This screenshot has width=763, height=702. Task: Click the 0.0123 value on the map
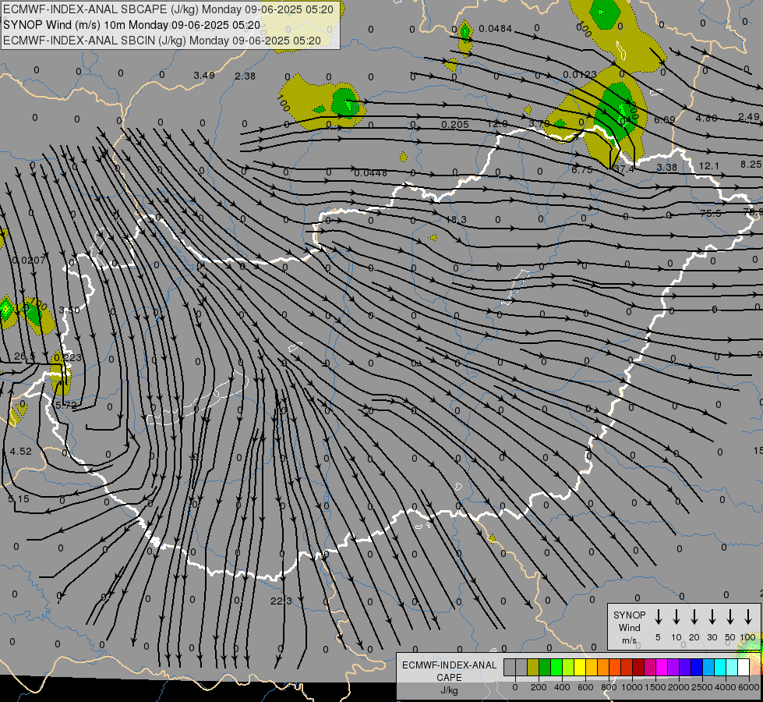click(580, 75)
